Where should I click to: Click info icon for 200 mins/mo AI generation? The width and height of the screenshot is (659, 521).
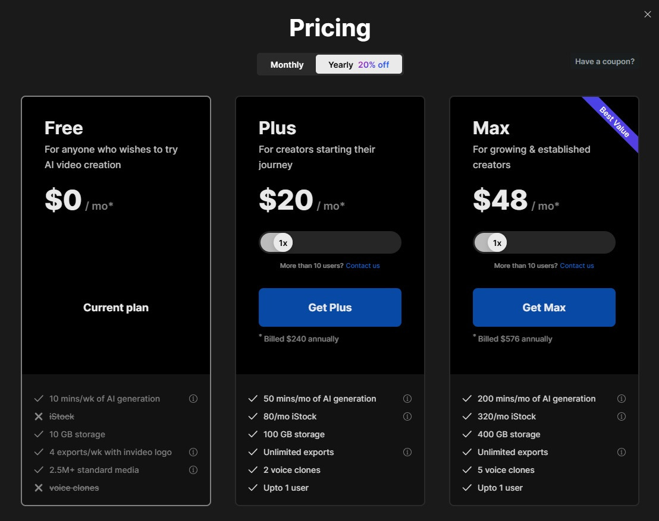pos(622,399)
